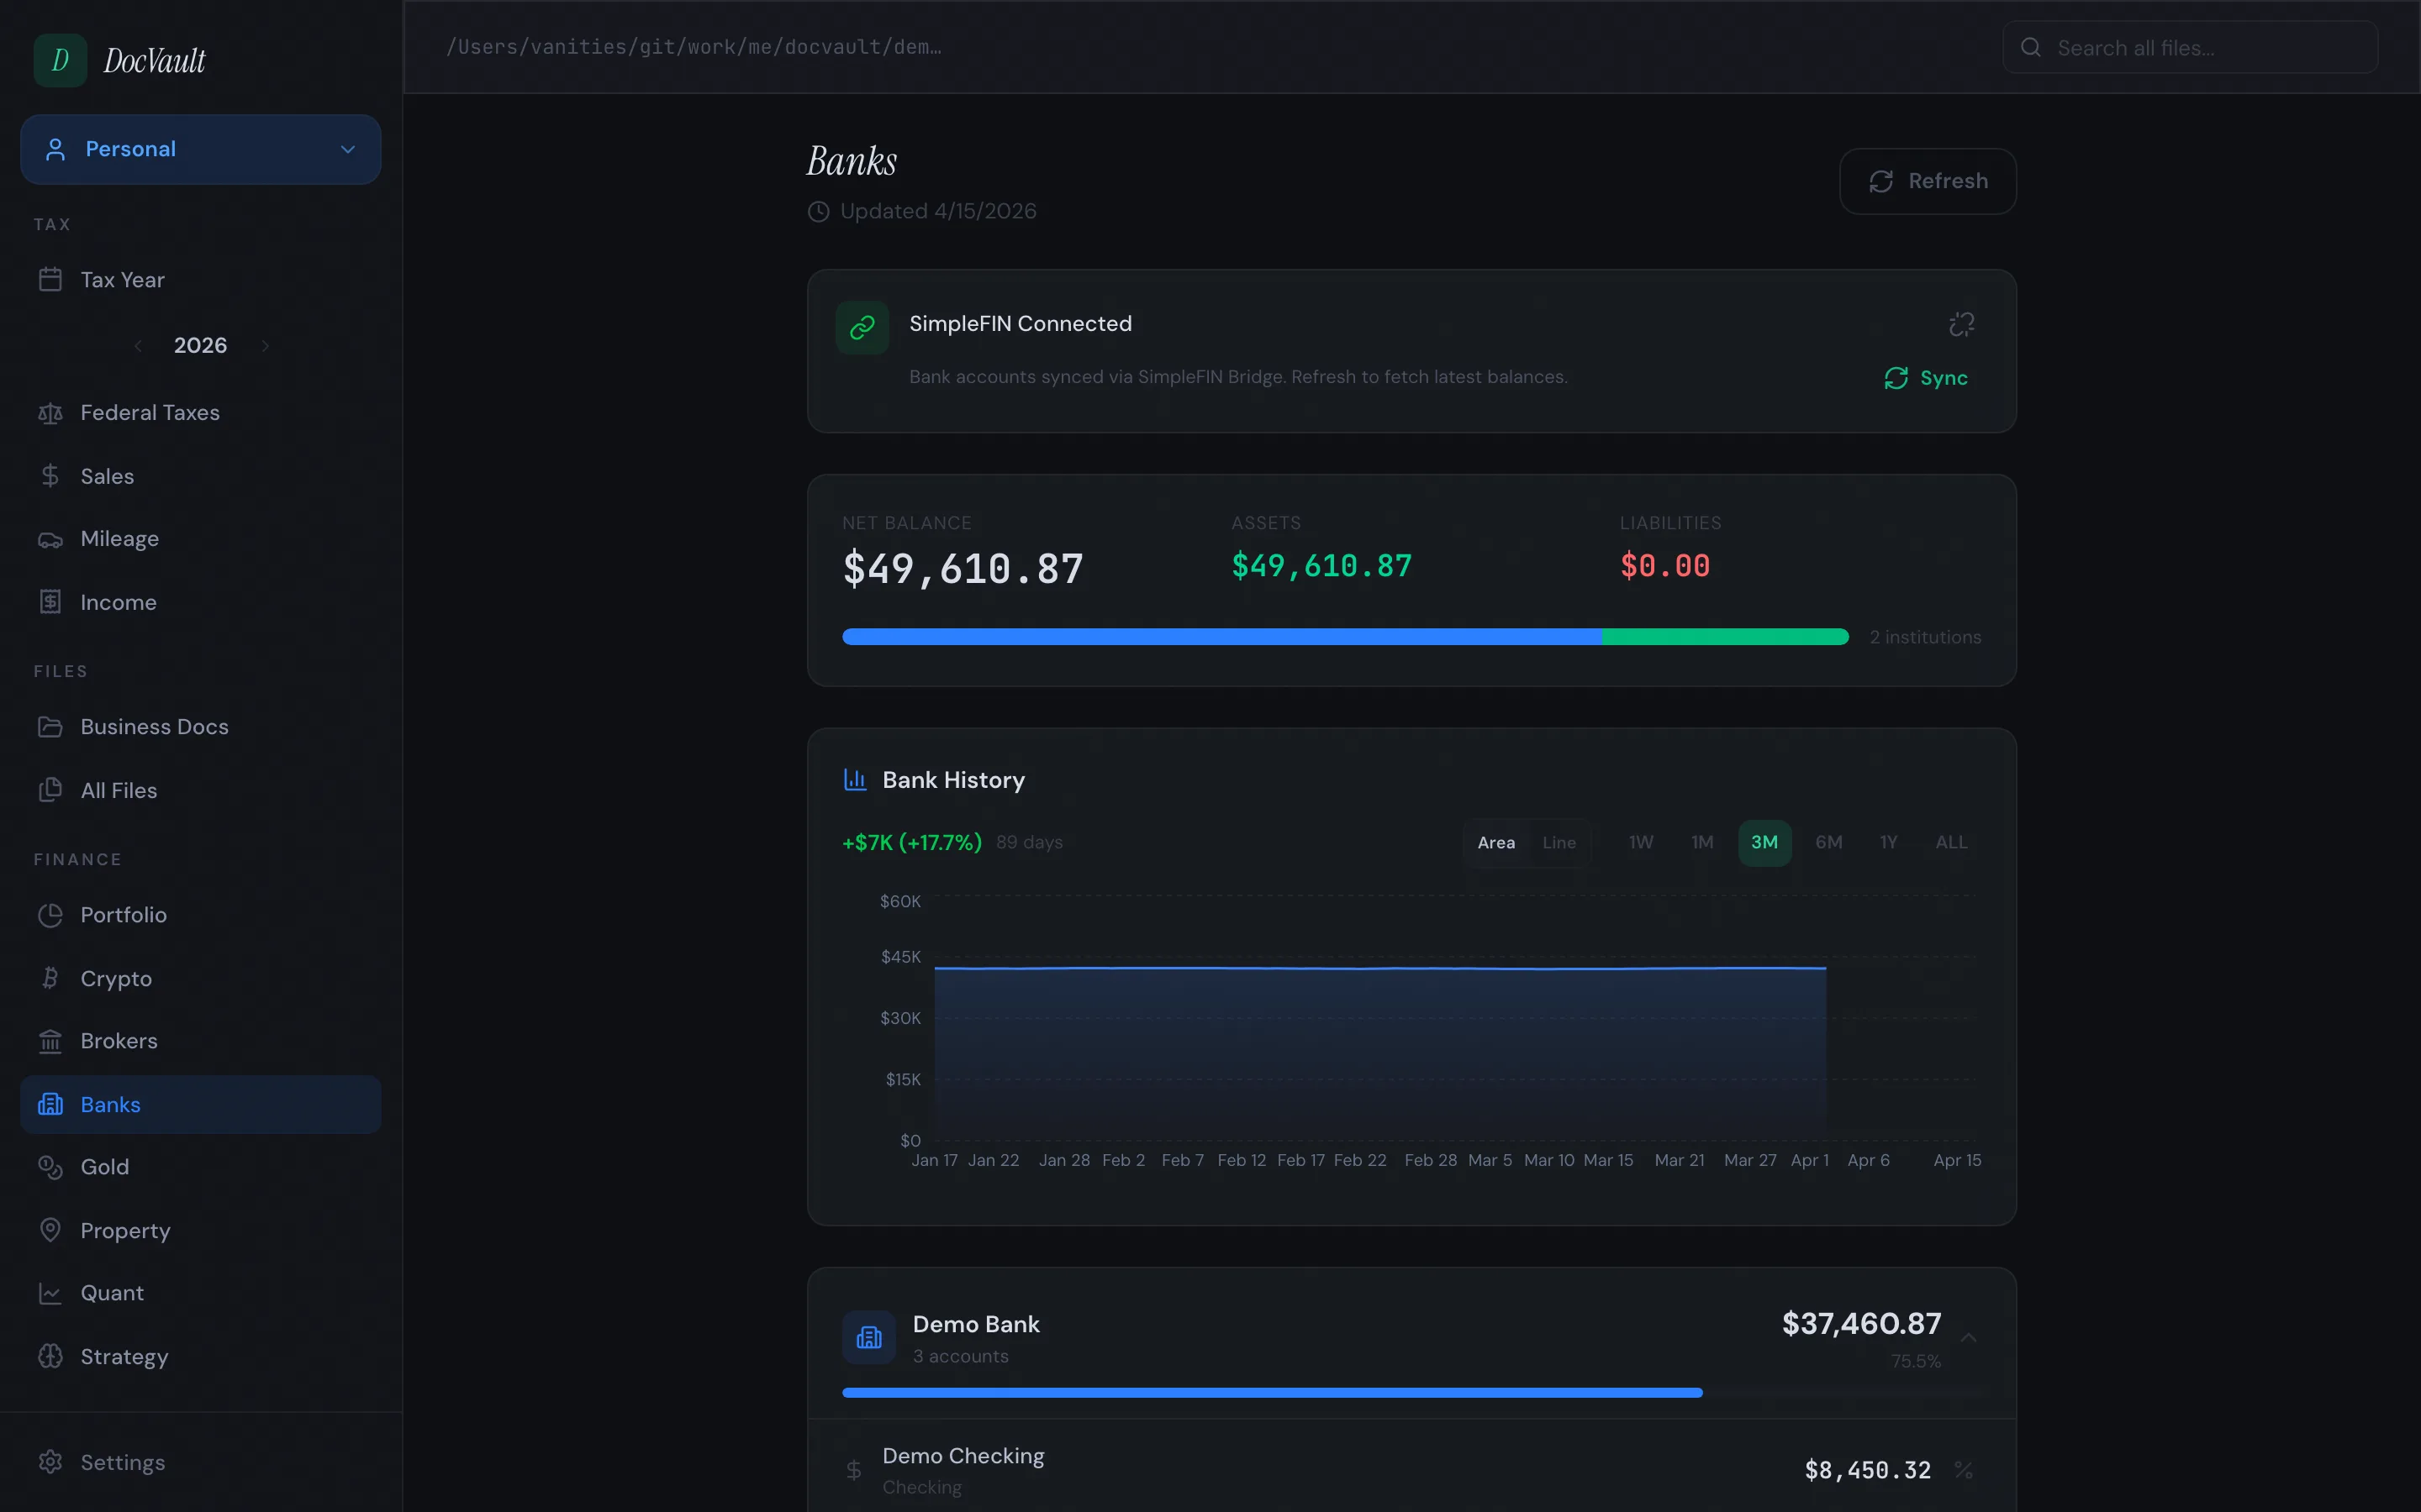The width and height of the screenshot is (2421, 1512).
Task: Select the 1W time range
Action: [x=1641, y=843]
